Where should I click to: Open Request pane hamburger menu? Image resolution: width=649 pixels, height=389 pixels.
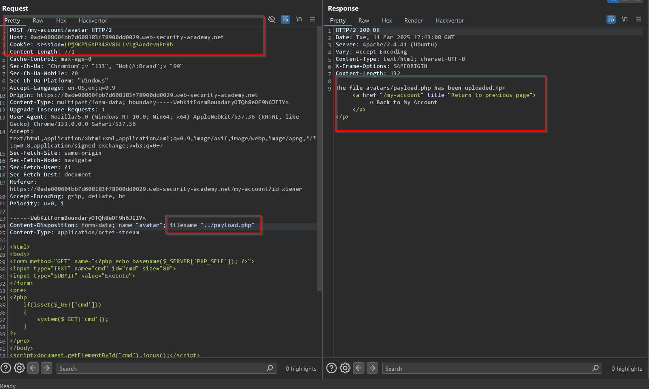tap(313, 19)
